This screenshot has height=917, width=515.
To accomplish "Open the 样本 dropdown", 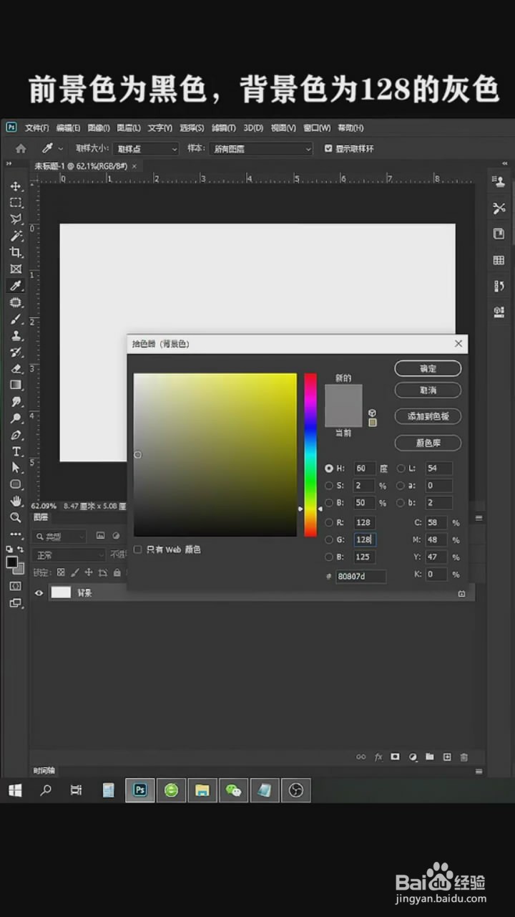I will pyautogui.click(x=260, y=148).
